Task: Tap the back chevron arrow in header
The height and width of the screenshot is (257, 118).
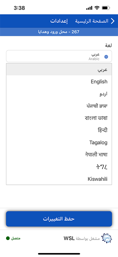Action: click(x=113, y=21)
